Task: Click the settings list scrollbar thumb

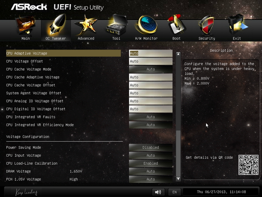Action: click(x=178, y=153)
